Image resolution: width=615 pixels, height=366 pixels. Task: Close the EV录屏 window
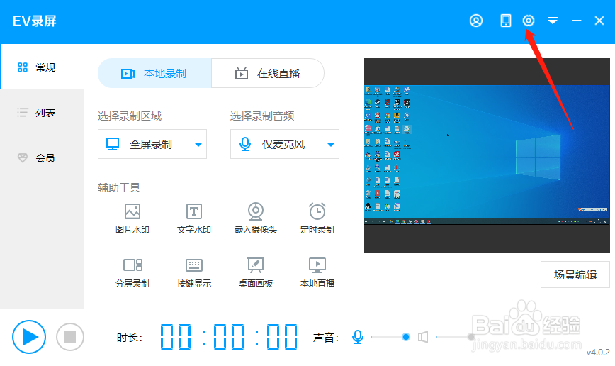pos(599,21)
